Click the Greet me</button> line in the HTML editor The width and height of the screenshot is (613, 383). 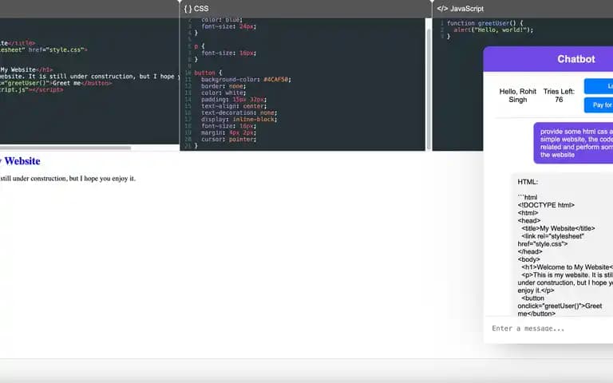click(56, 83)
